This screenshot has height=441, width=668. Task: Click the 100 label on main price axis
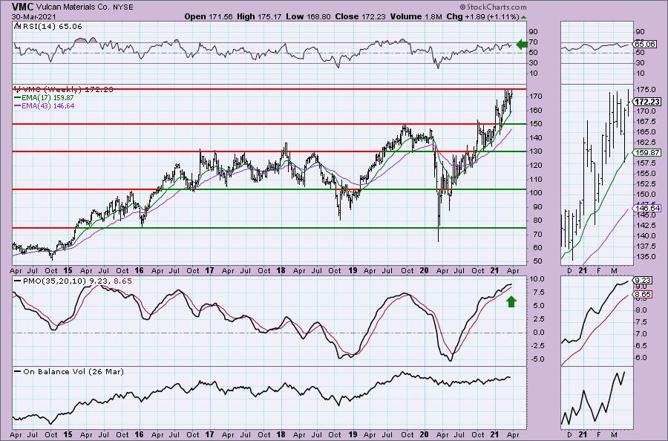click(536, 193)
